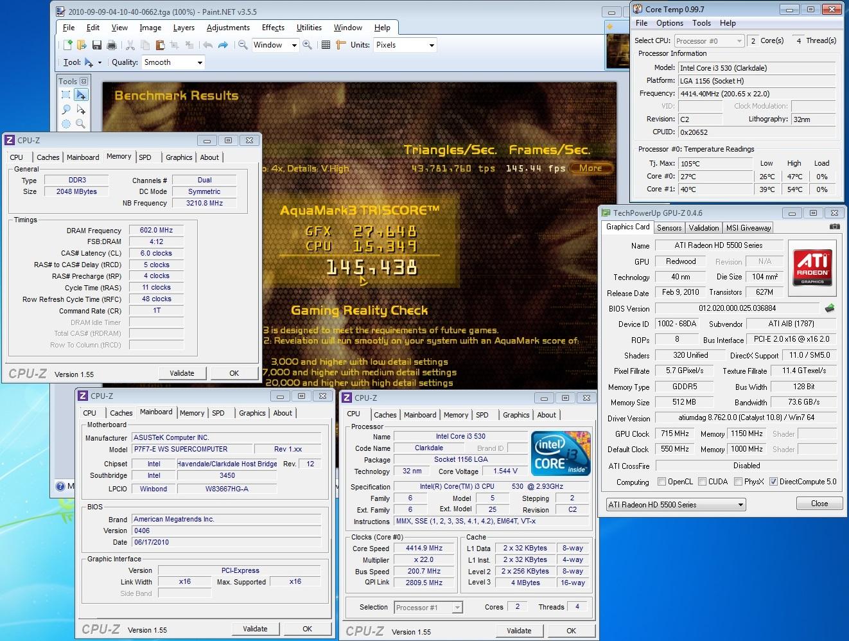The width and height of the screenshot is (849, 641).
Task: Click the Undo arrow in Paint.NET
Action: coord(208,45)
